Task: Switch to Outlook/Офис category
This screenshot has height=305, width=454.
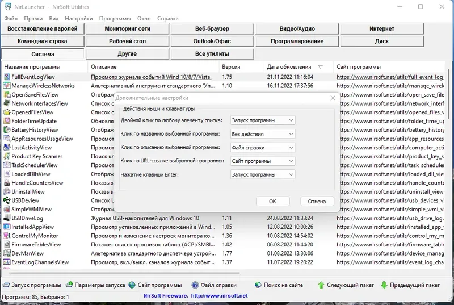Action: pos(212,41)
